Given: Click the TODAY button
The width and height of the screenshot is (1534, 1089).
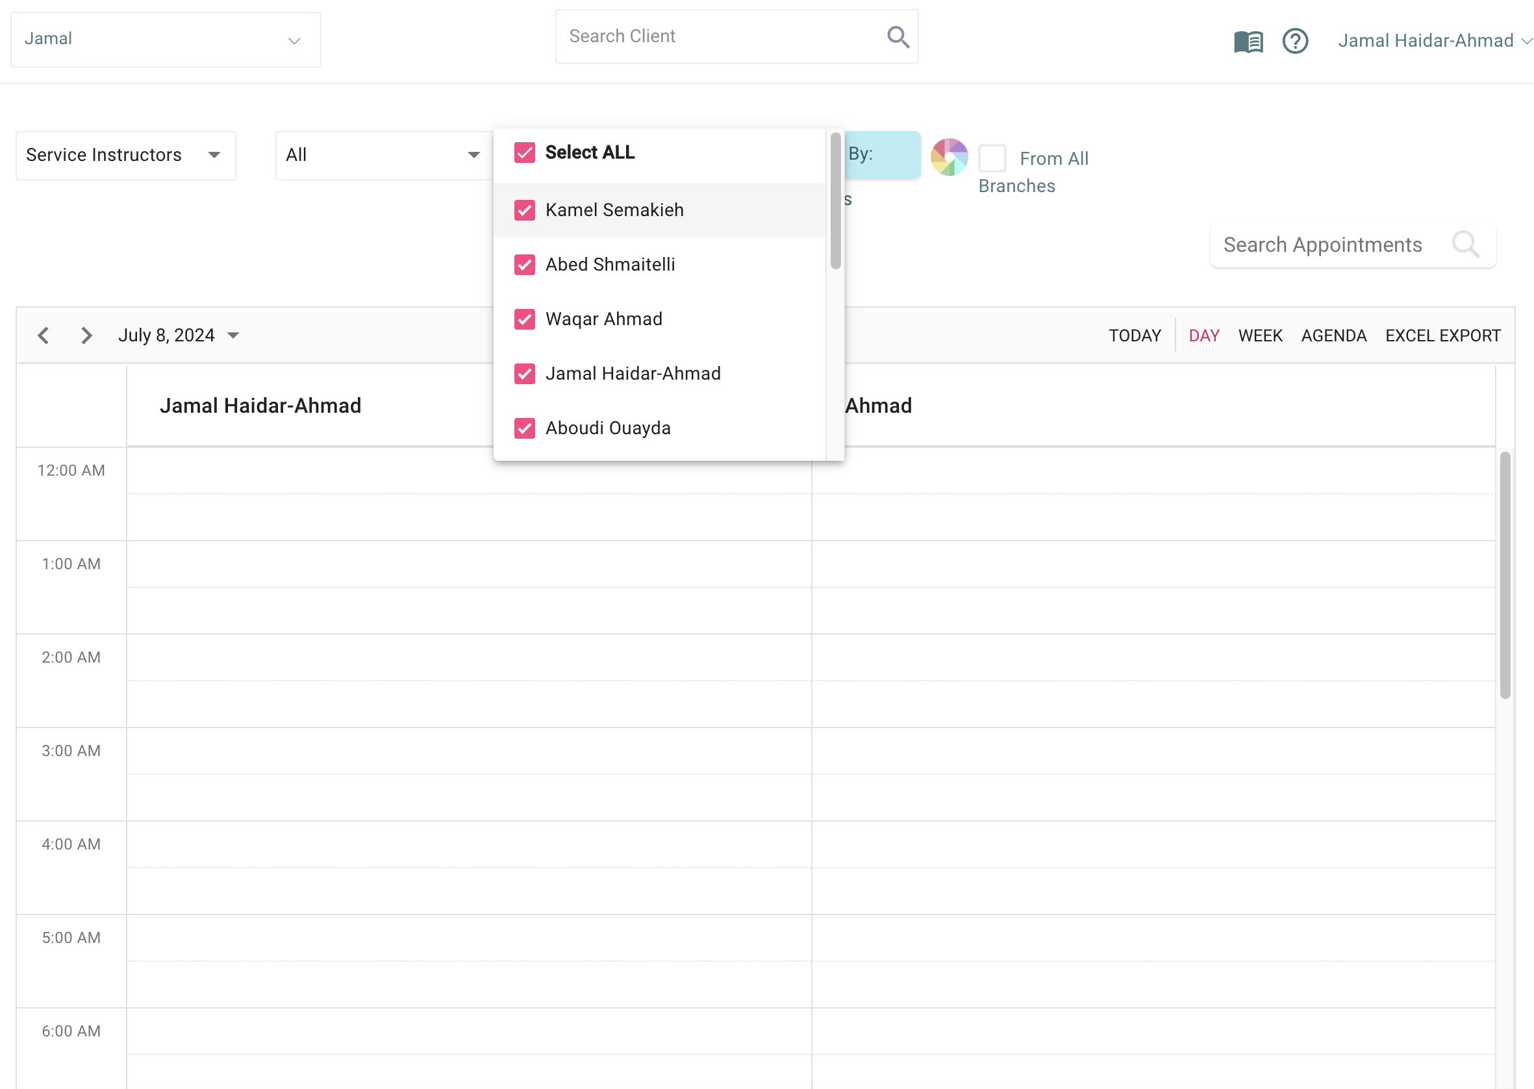Looking at the screenshot, I should tap(1134, 336).
